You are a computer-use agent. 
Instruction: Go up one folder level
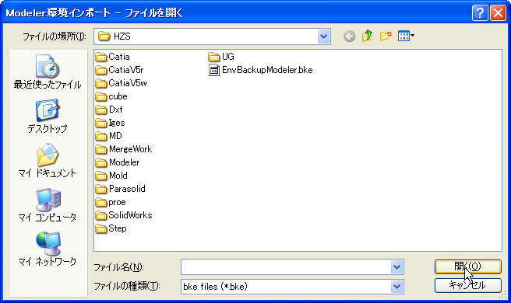[x=368, y=36]
